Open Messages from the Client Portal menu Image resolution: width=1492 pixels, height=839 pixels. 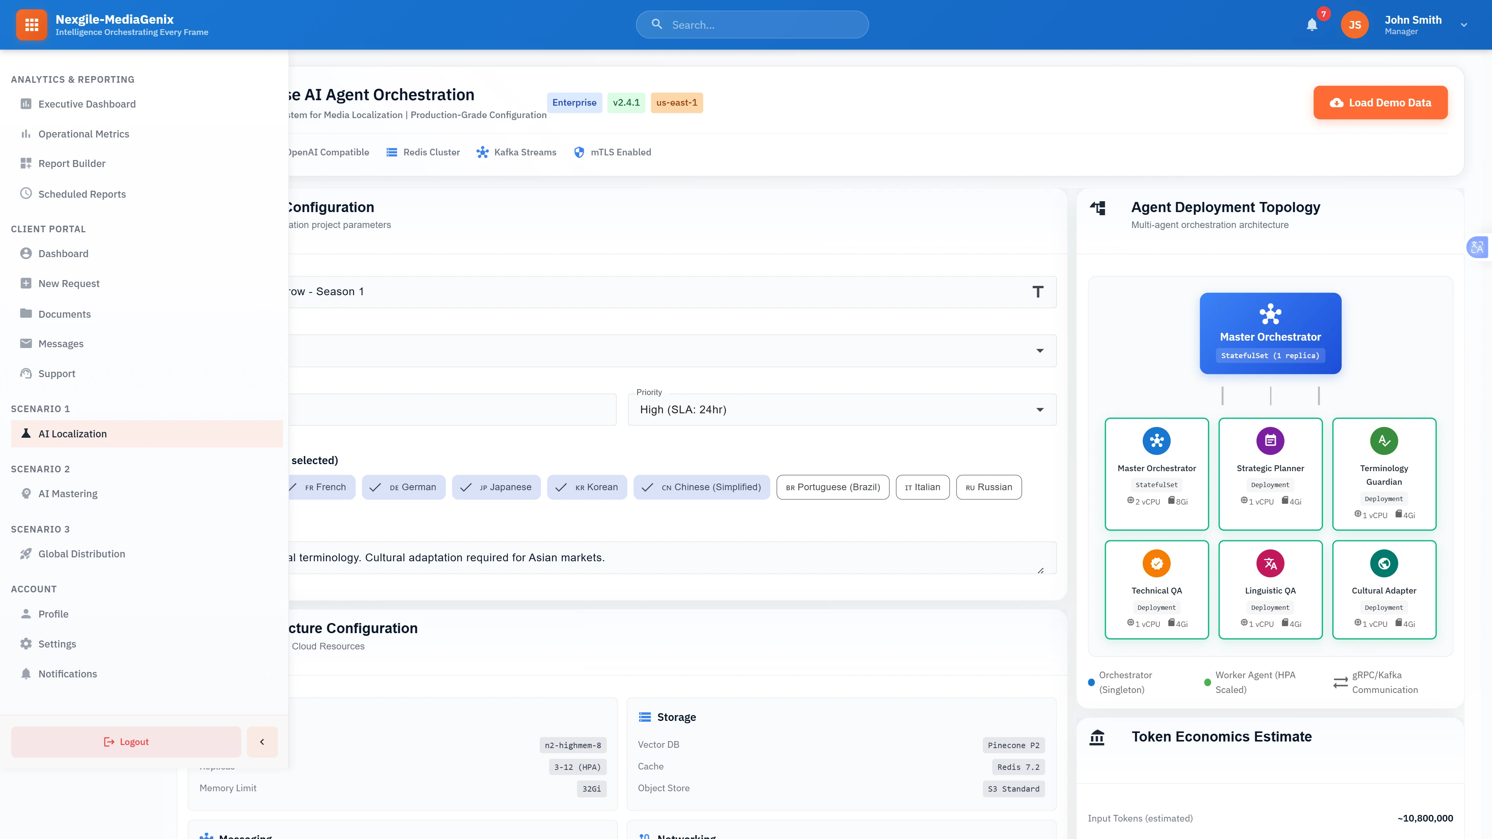click(x=60, y=343)
